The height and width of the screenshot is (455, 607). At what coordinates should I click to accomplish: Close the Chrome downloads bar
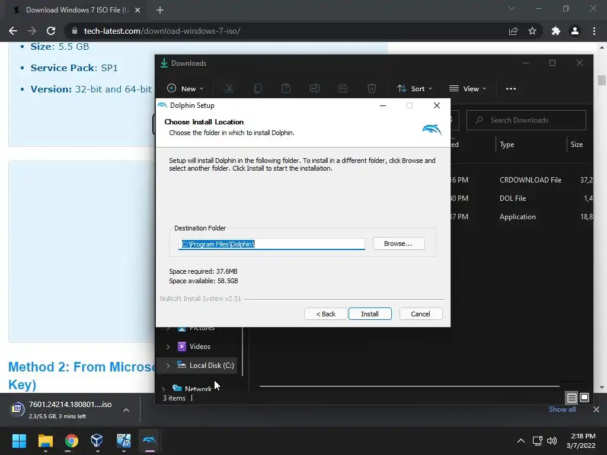click(x=596, y=409)
